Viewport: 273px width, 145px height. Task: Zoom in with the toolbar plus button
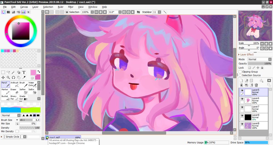click(x=101, y=12)
